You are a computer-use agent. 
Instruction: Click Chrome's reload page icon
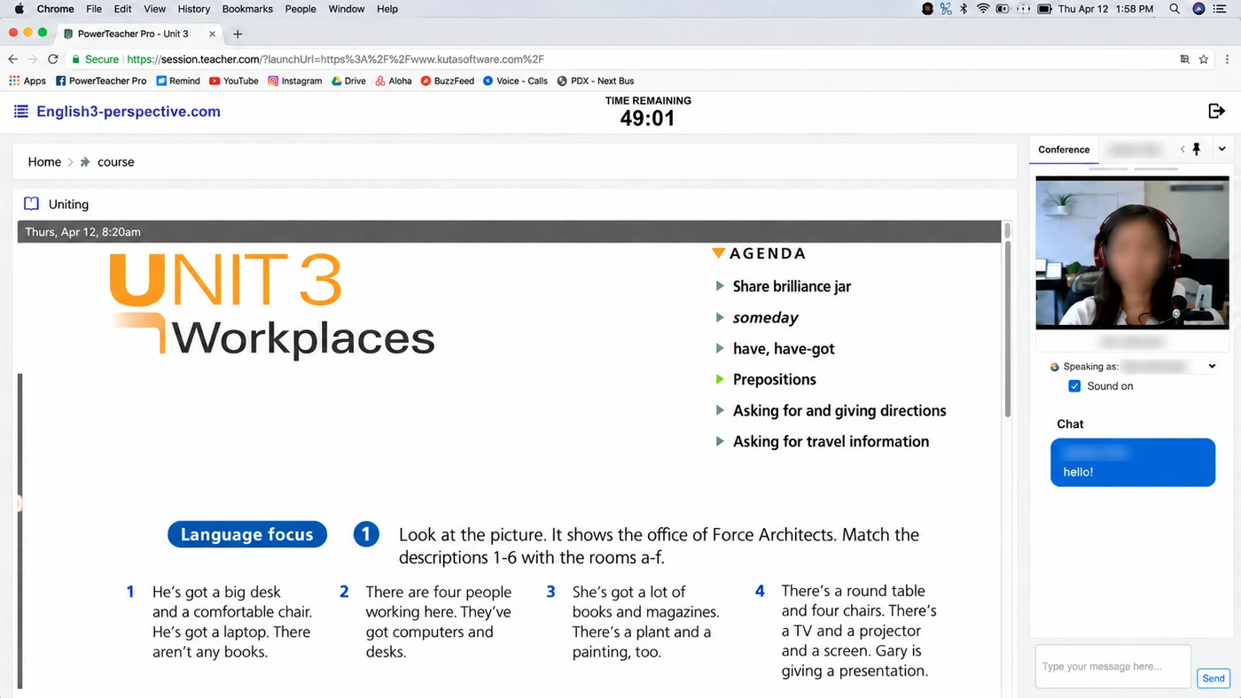(x=53, y=59)
